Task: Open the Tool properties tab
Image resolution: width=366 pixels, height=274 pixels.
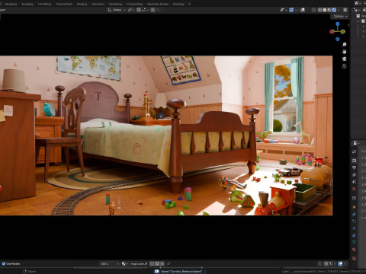Action: 355,151
